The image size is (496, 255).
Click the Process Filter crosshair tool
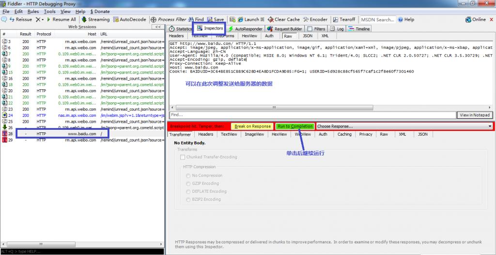(x=168, y=20)
